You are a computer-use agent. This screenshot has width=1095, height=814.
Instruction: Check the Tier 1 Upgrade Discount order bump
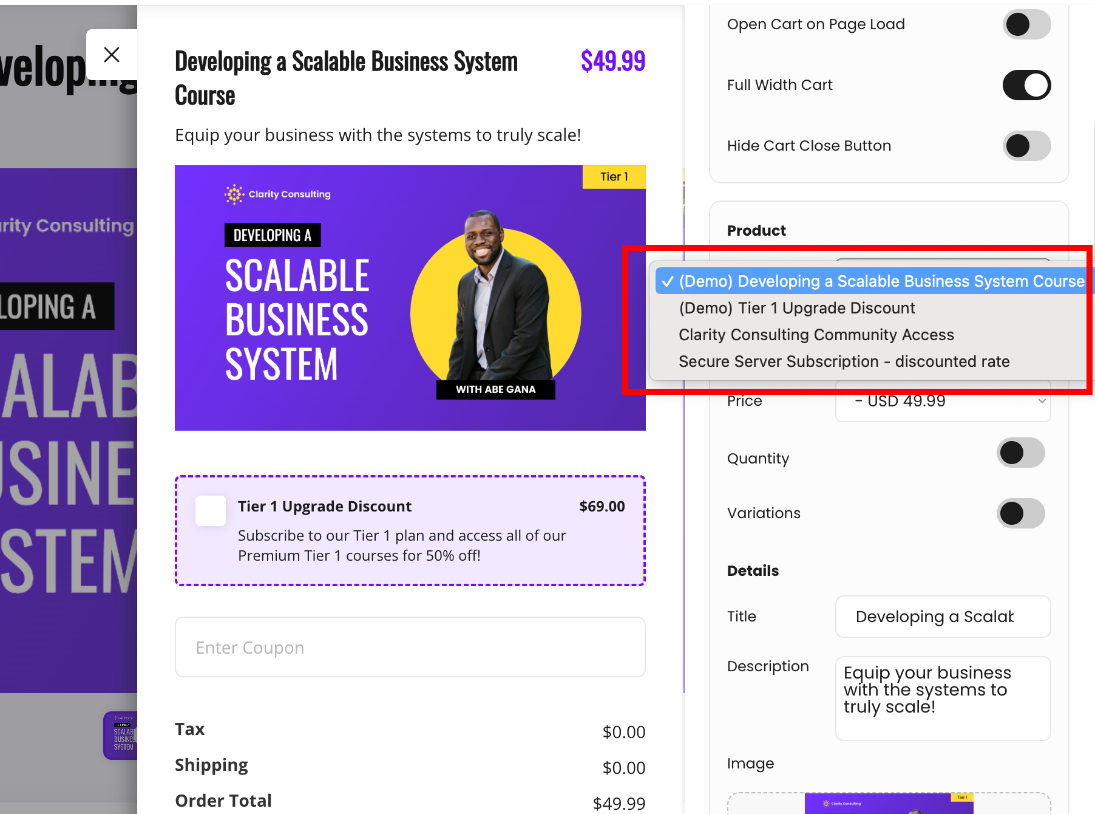pos(210,511)
